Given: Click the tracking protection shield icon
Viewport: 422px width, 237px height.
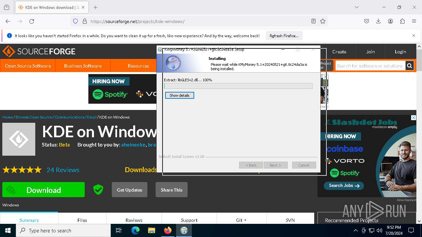Looking at the screenshot, I should 75,21.
